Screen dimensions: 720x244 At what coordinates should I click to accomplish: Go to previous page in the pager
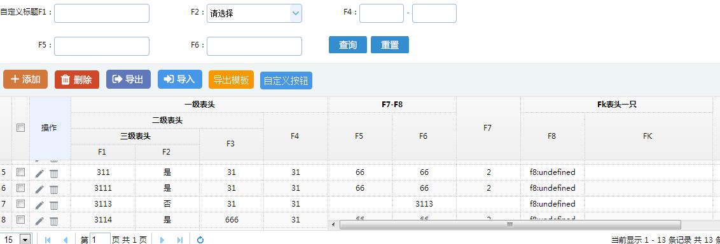point(65,240)
